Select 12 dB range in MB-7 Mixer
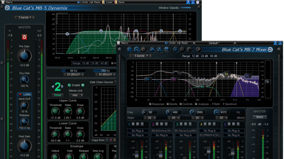The width and height of the screenshot is (284, 159). click(x=195, y=56)
